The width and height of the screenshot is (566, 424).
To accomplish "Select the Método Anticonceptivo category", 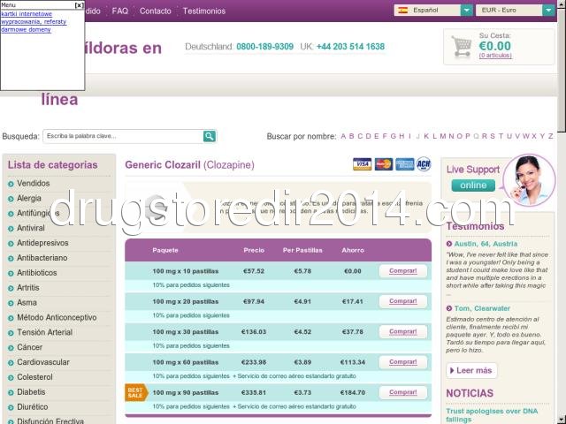I will click(x=57, y=318).
